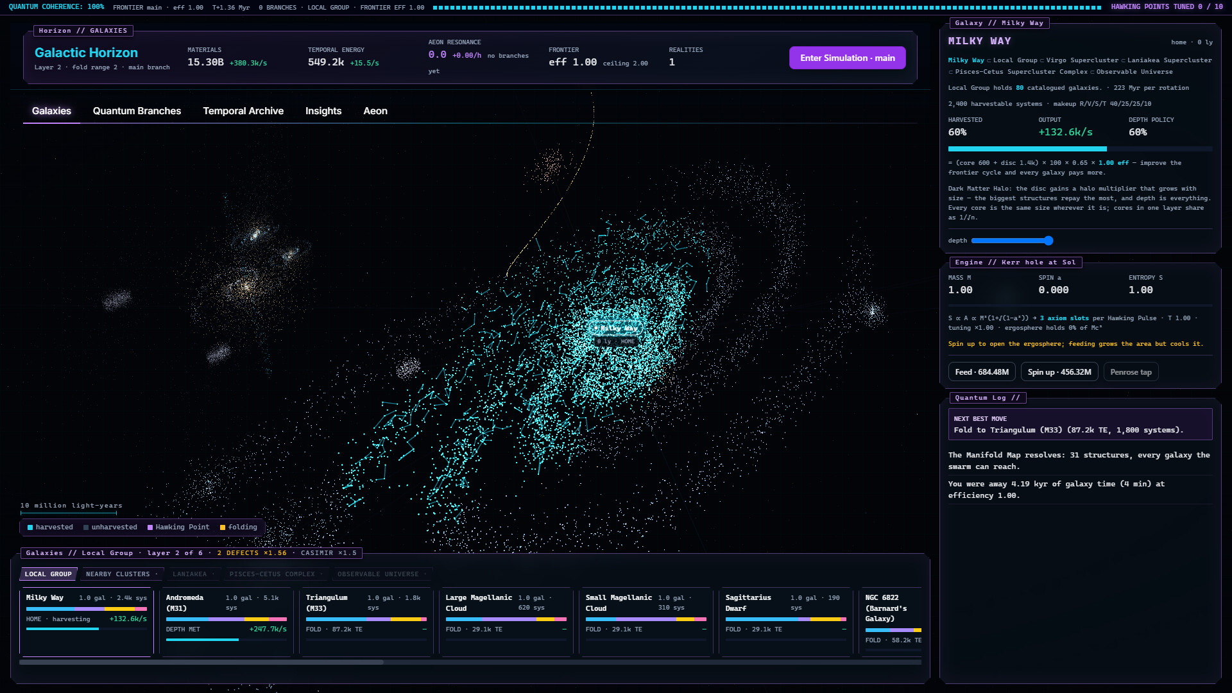Viewport: 1232px width, 693px height.
Task: Click the harvested legend swatch
Action: coord(30,527)
